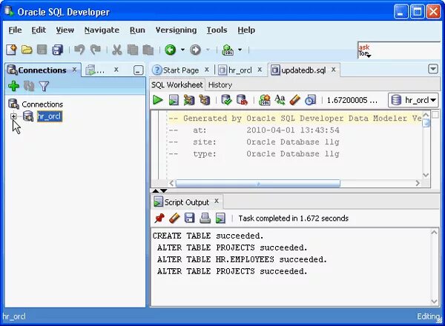Click the Refresh connections icon

(29, 86)
